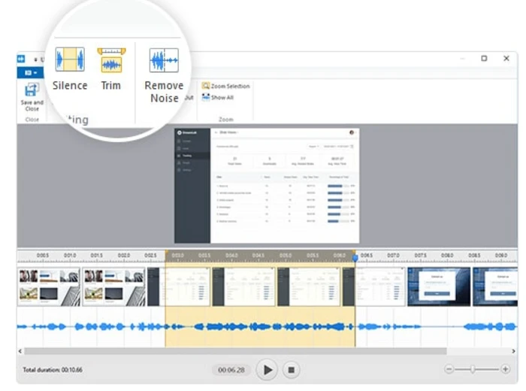Open the blue file menu dropdown

[31, 72]
